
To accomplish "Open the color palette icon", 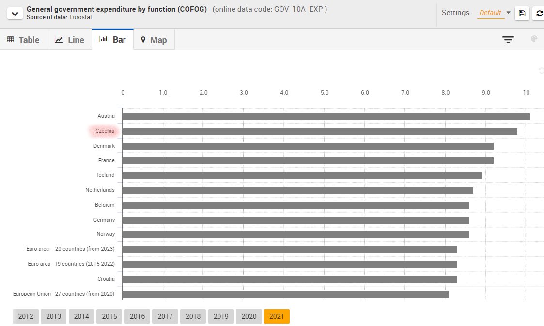I will 534,39.
